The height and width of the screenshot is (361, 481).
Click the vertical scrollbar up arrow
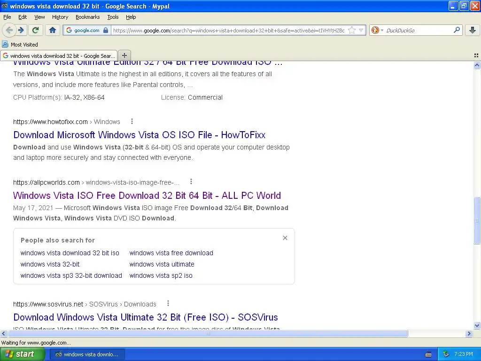point(477,65)
